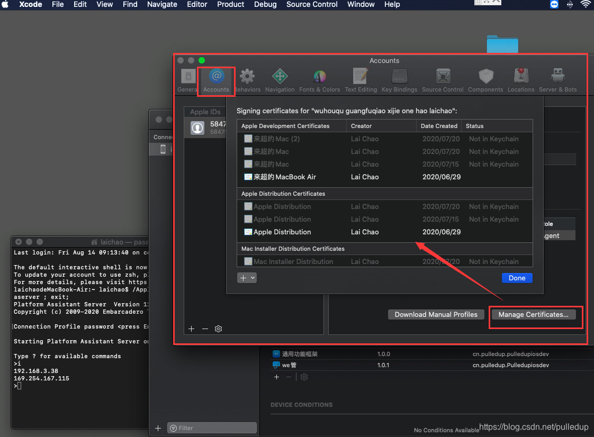594x437 pixels.
Task: Open the add certificate plus dropdown
Action: (247, 278)
